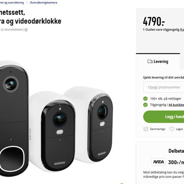Open the (2 Anmeldelser) reviews link
The height and width of the screenshot is (184, 184).
12,30
